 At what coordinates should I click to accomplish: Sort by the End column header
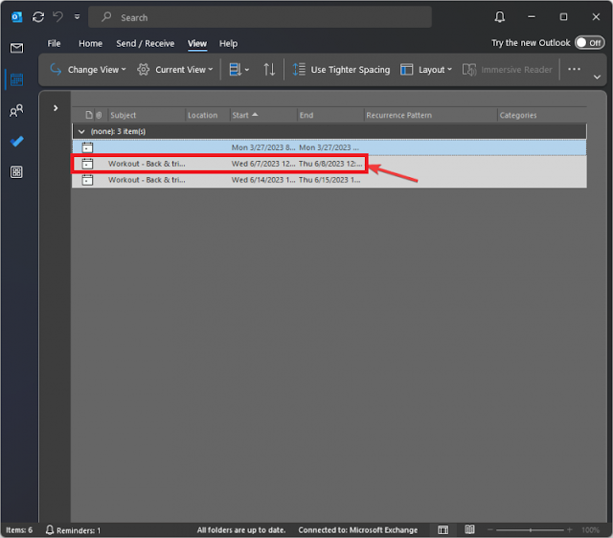330,115
